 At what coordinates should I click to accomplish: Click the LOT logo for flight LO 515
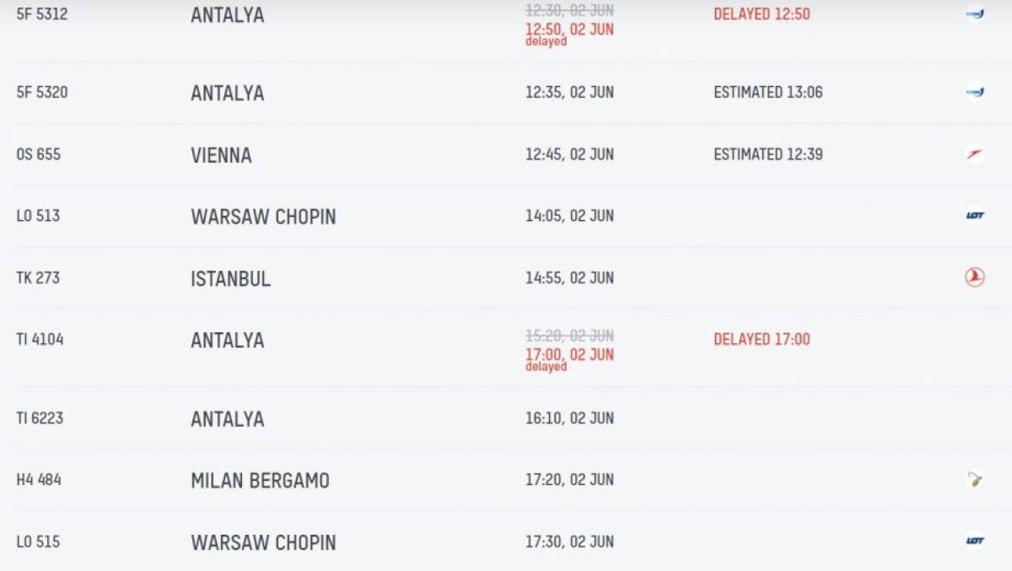coord(975,541)
